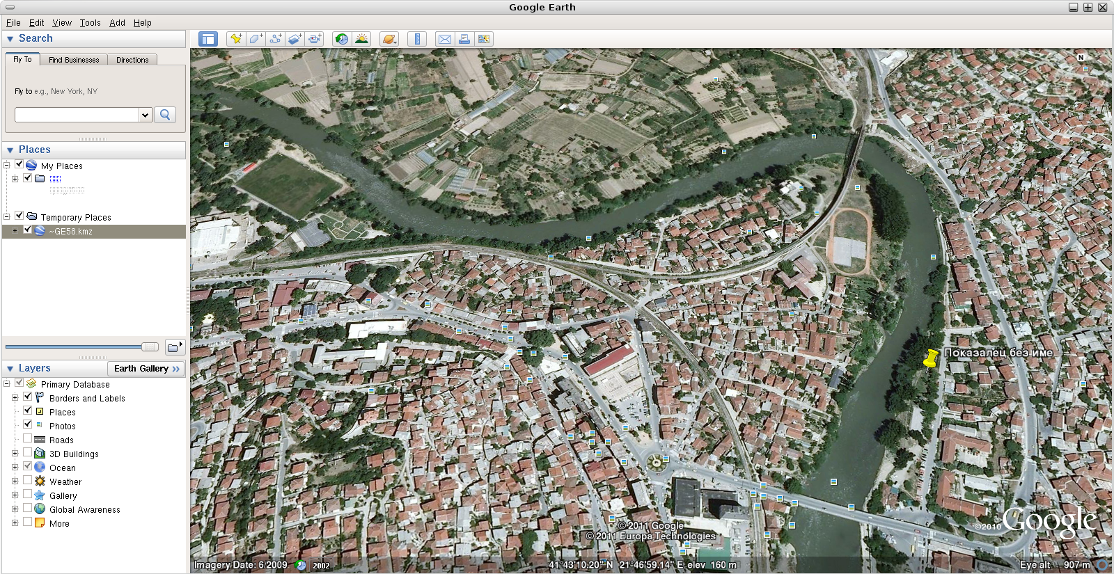Screen dimensions: 1114x574
Task: Toggle sunlight across the landscape
Action: (361, 39)
